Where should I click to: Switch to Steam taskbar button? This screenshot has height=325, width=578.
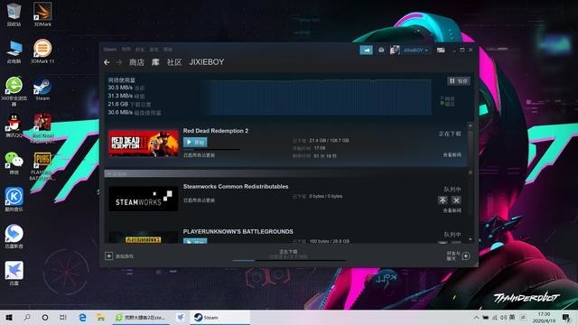(x=219, y=317)
